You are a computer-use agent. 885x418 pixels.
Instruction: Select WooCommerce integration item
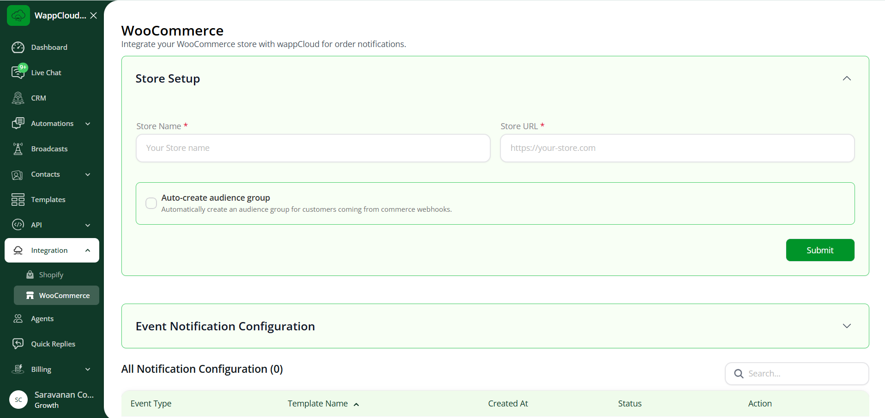[x=56, y=295]
